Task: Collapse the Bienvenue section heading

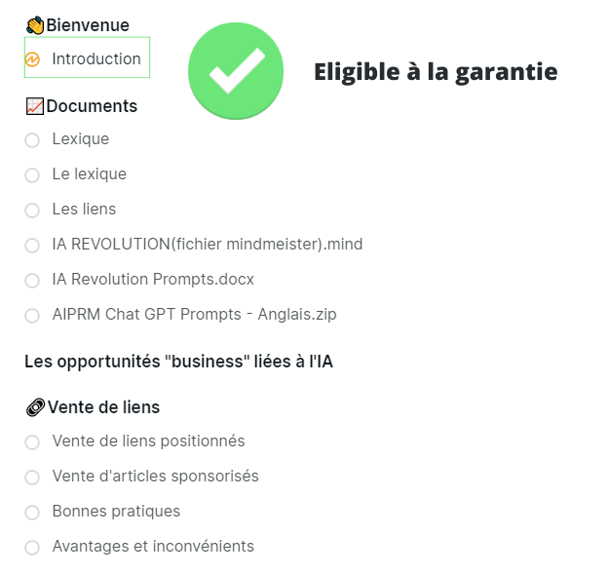Action: point(88,25)
